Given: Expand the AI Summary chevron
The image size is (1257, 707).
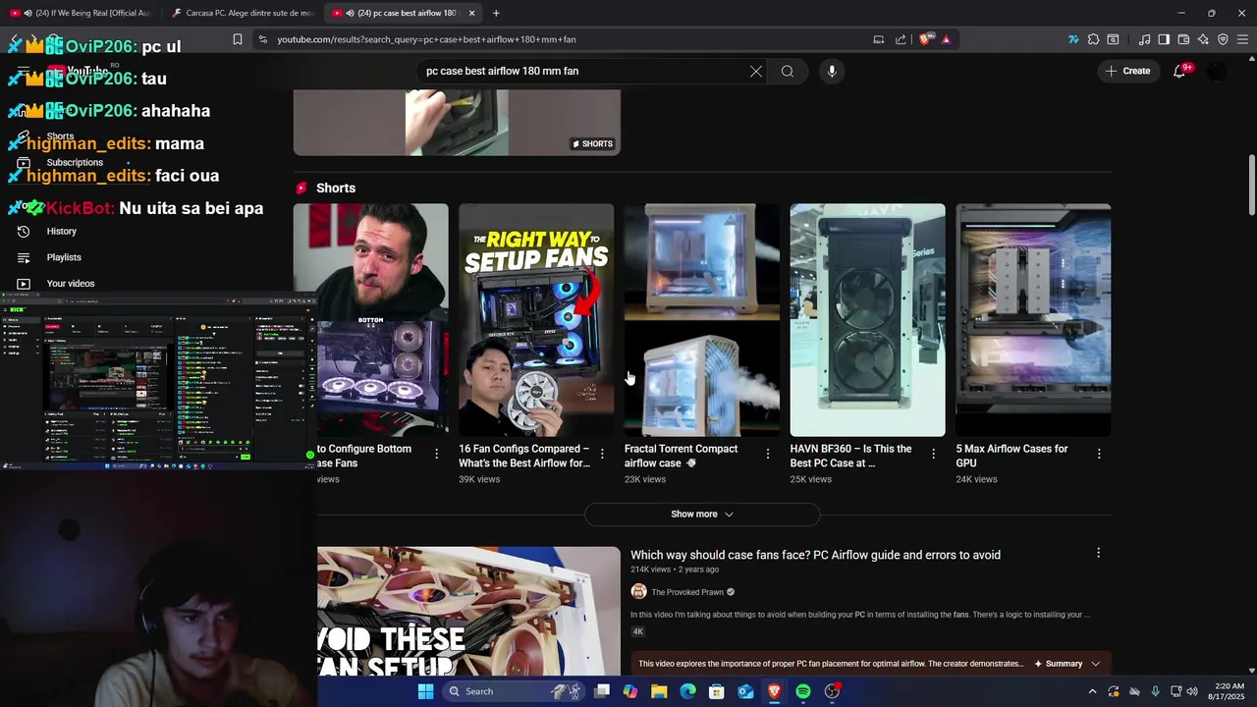Looking at the screenshot, I should [1095, 664].
